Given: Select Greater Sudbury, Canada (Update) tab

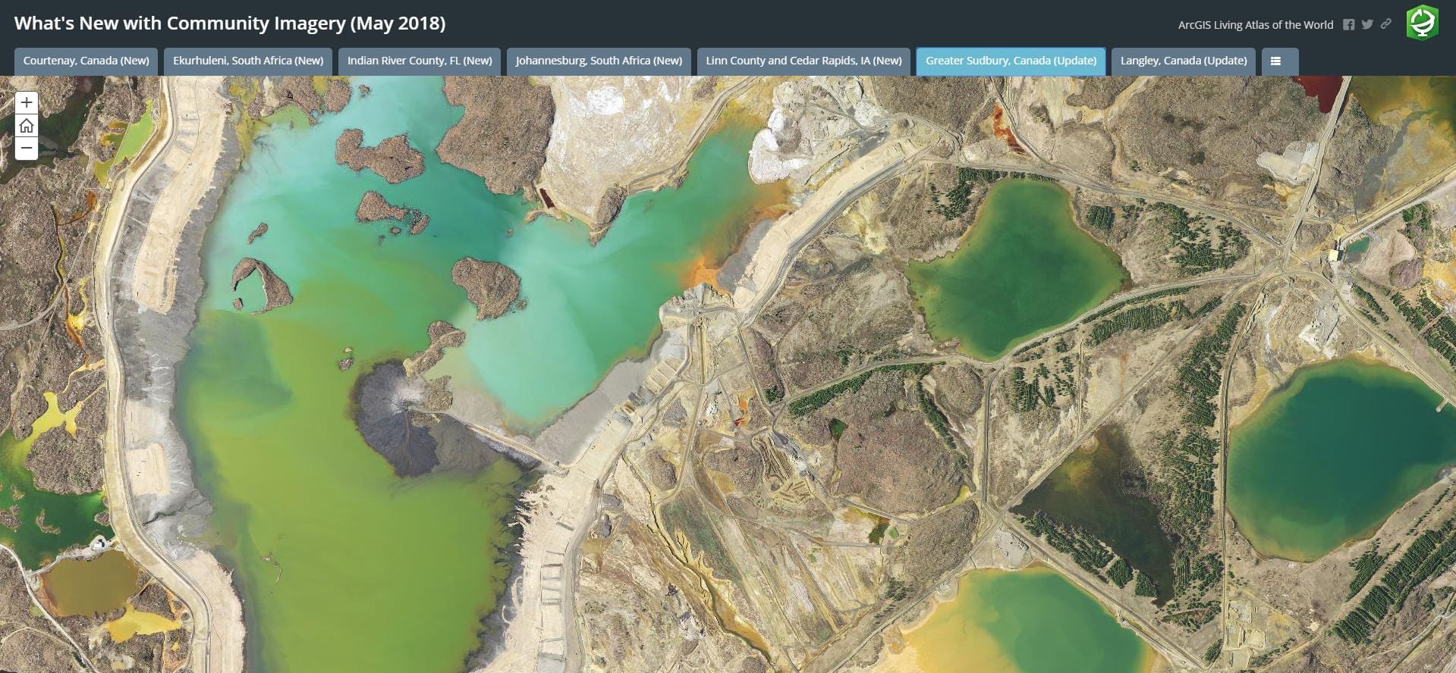Looking at the screenshot, I should 1011,61.
